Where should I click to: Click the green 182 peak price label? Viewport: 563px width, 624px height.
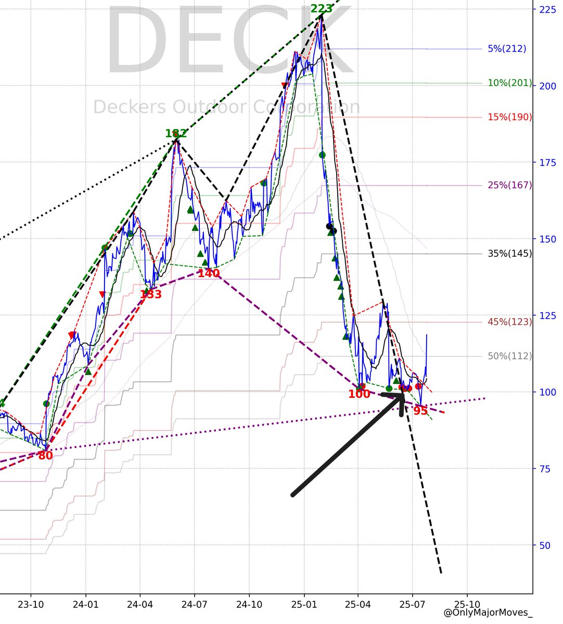[x=176, y=134]
